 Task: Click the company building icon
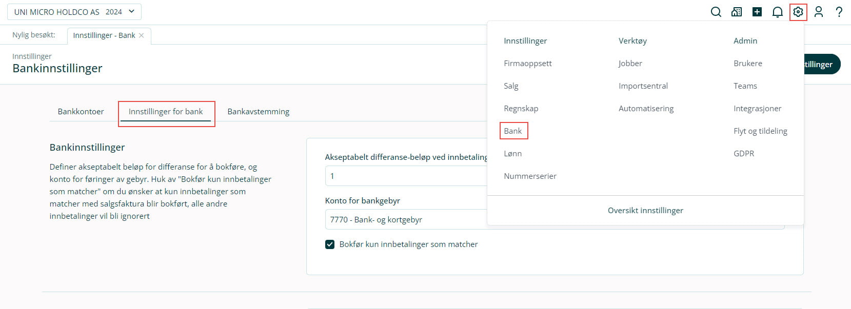737,12
